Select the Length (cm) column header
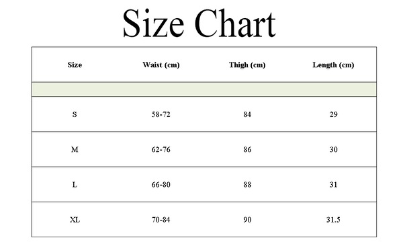Image resolution: width=403 pixels, height=242 pixels. pos(333,65)
